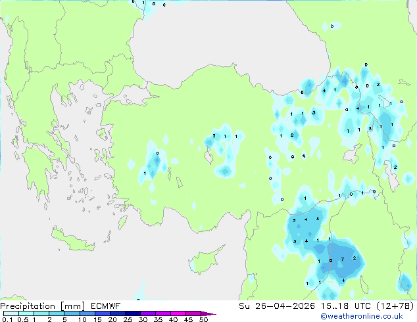
Task: Click the 0.5–1 mm legend color swatch
Action: [26, 313]
